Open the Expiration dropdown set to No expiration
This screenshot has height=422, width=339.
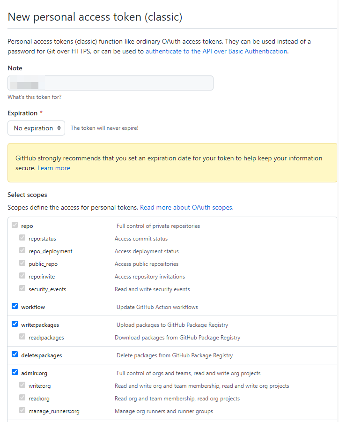(x=37, y=128)
